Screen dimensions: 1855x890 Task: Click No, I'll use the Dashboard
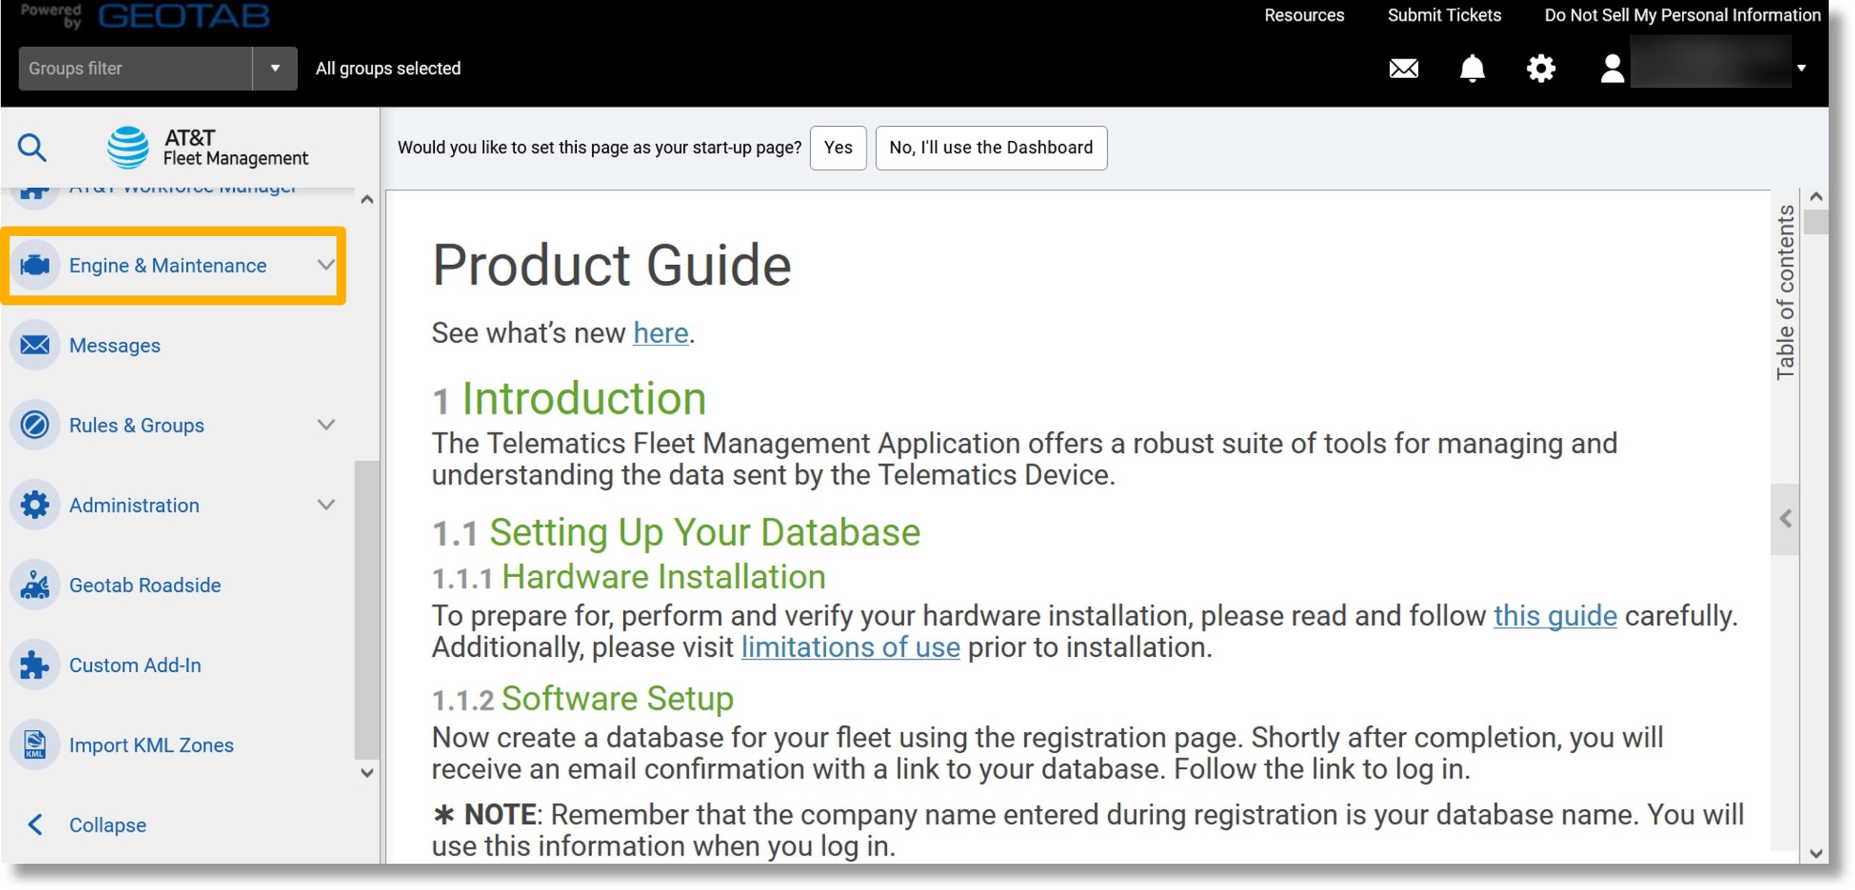(991, 148)
